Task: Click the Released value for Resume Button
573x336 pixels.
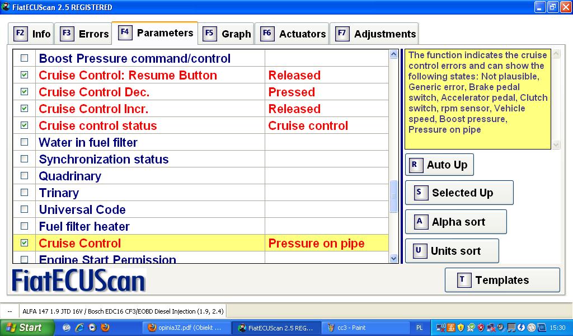Action: coord(294,75)
